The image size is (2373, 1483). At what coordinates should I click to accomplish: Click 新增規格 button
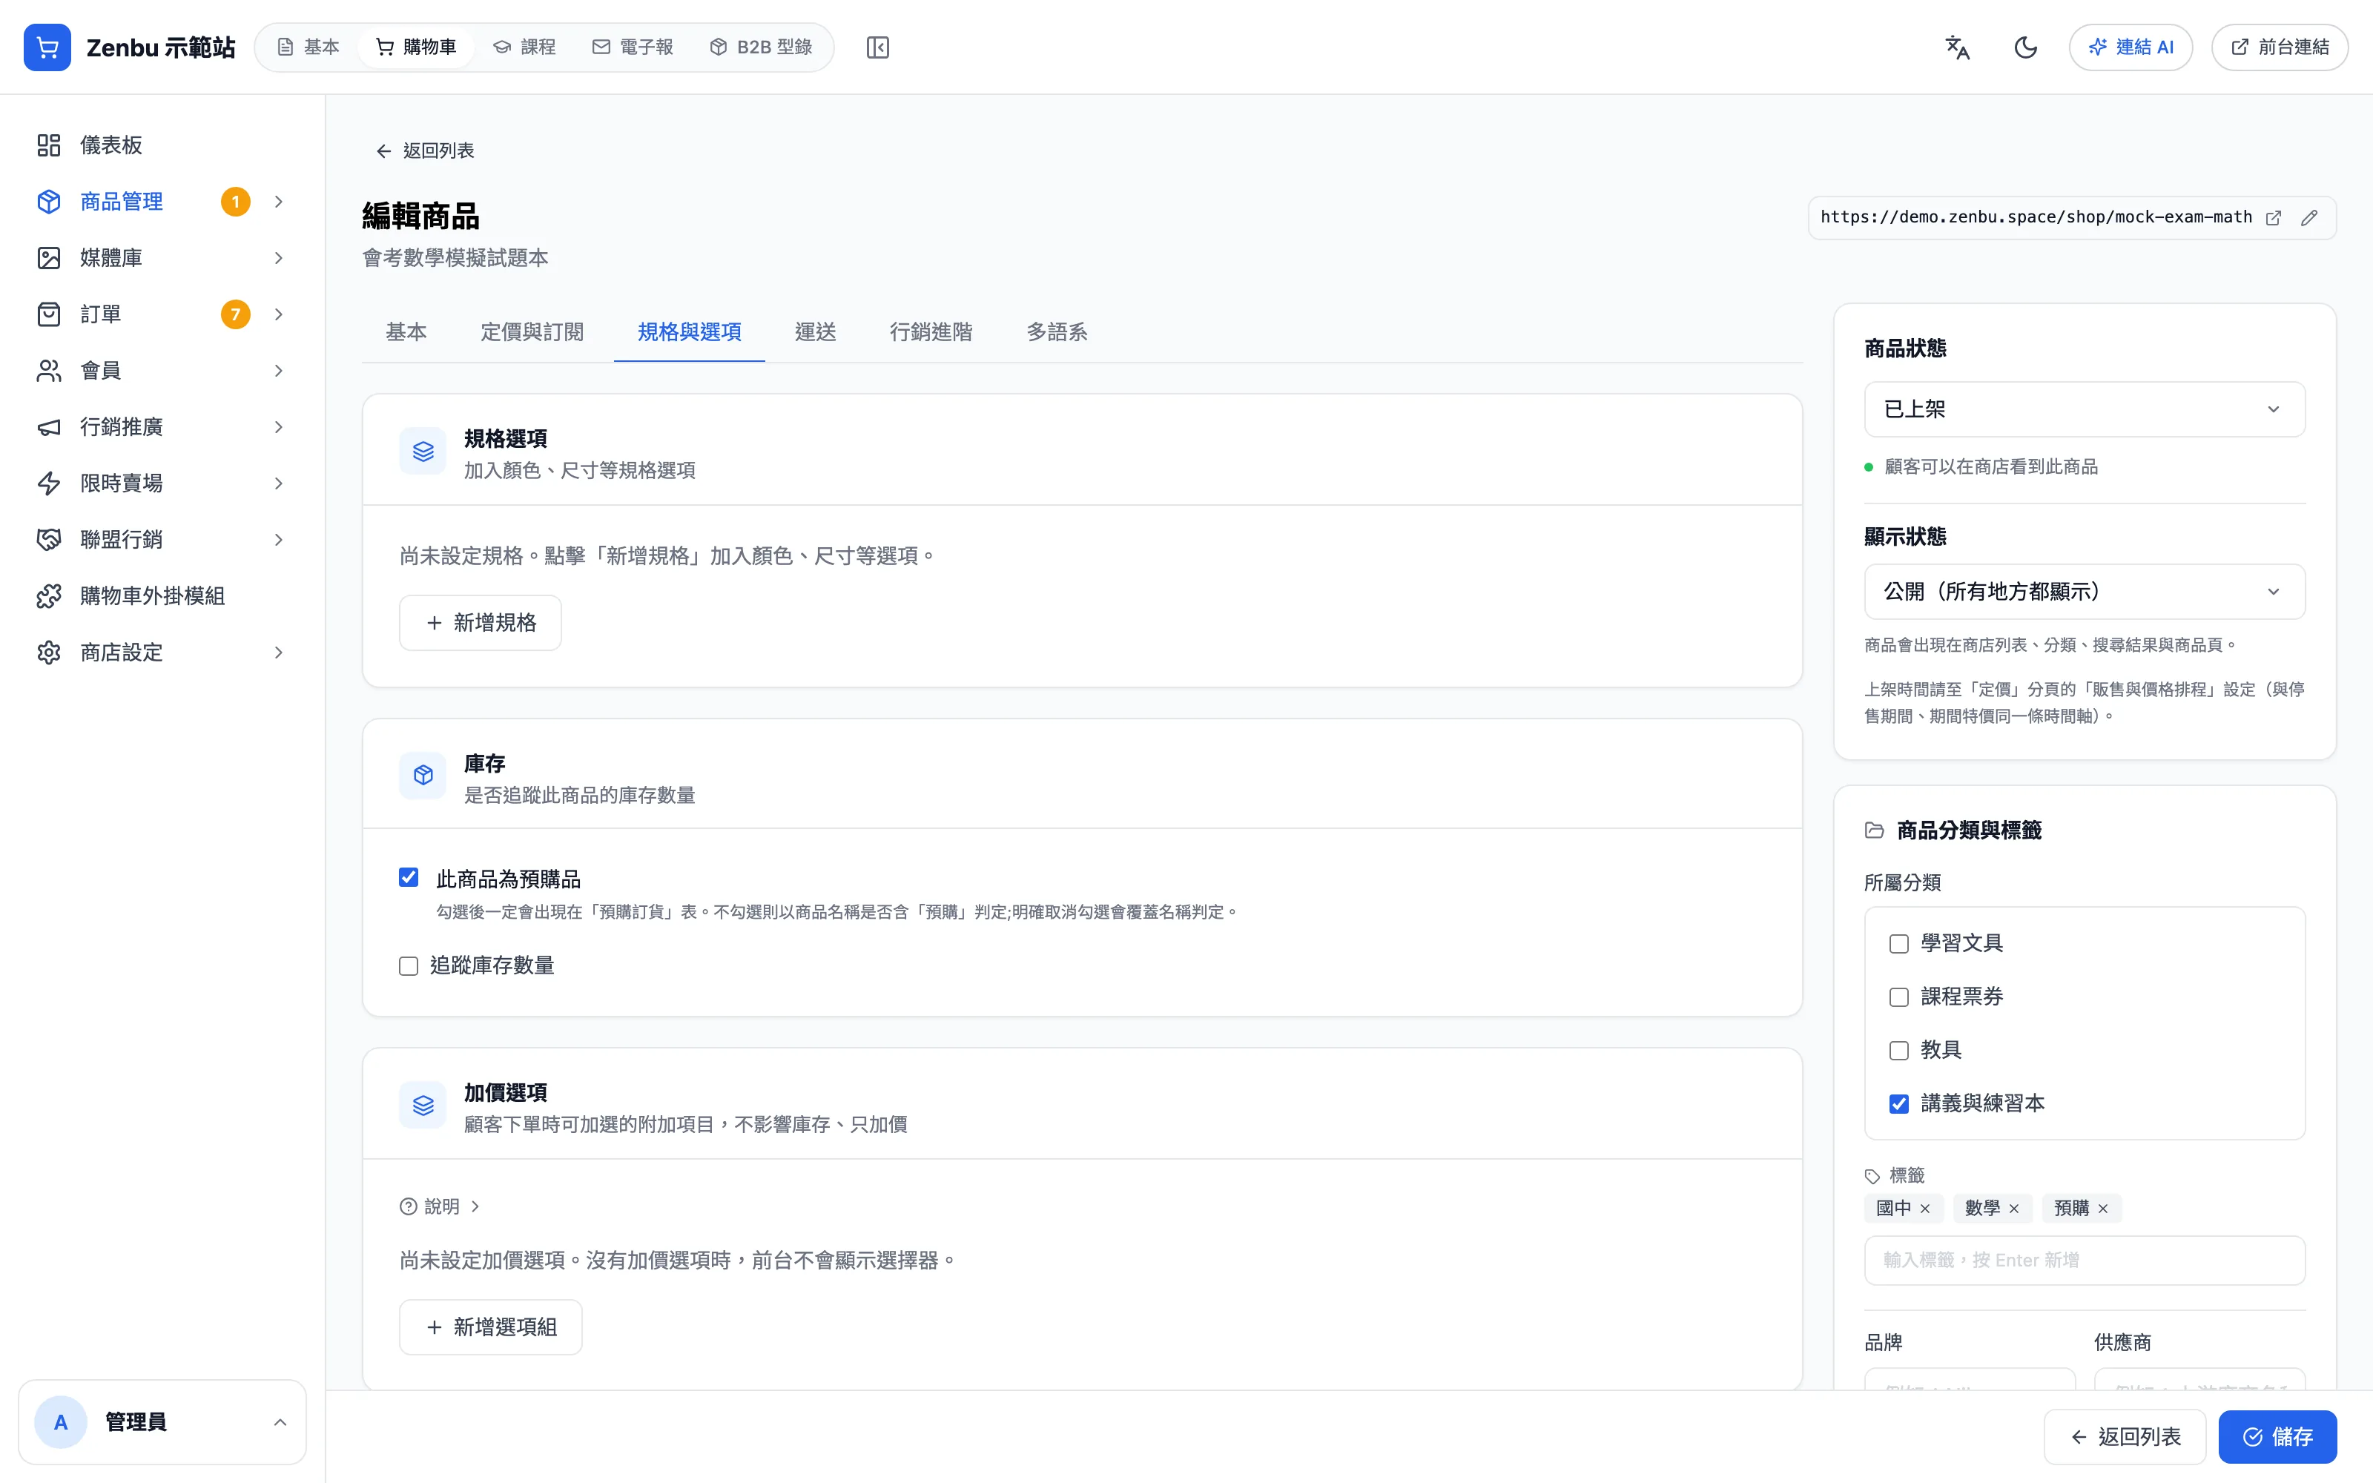481,623
